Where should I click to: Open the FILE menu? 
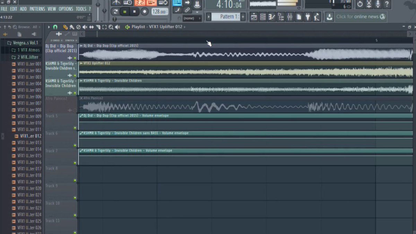coord(4,9)
